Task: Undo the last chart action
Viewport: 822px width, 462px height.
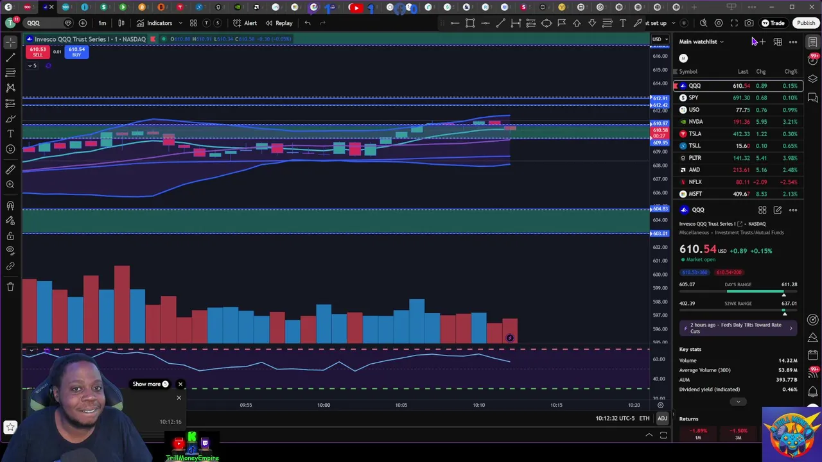Action: click(x=308, y=23)
